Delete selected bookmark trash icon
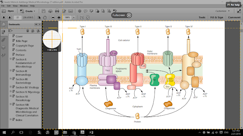The height and width of the screenshot is (136, 243). click(x=28, y=31)
